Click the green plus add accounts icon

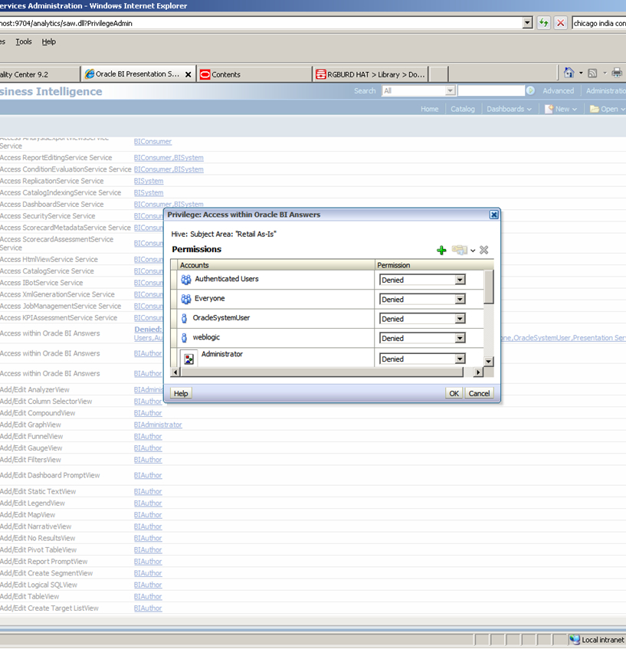[441, 251]
